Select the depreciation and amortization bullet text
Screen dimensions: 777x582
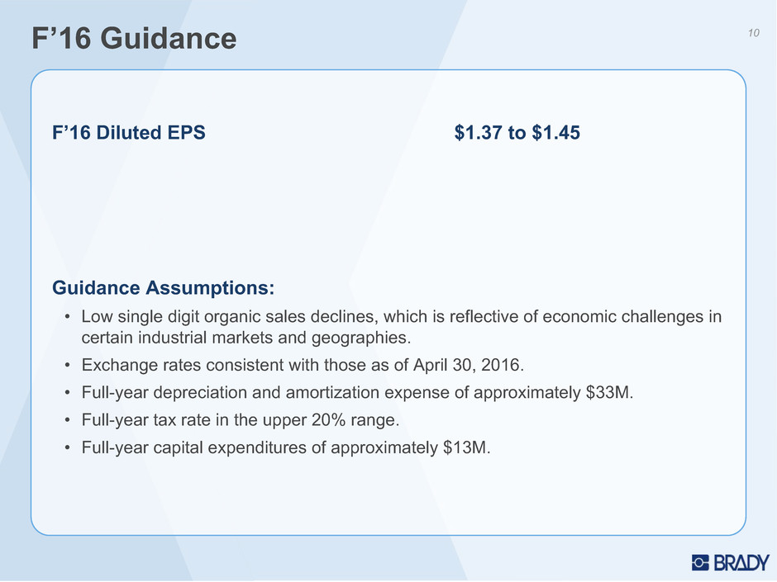(x=357, y=392)
